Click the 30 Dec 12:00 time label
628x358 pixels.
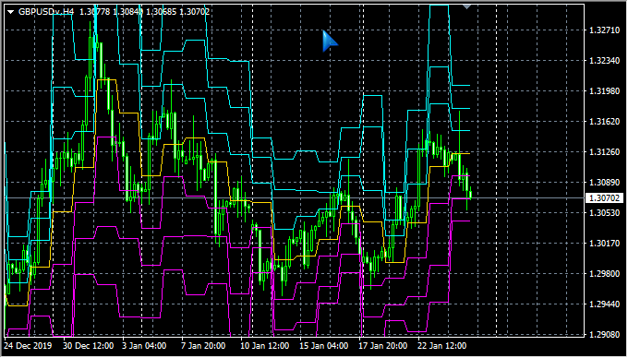click(x=89, y=346)
